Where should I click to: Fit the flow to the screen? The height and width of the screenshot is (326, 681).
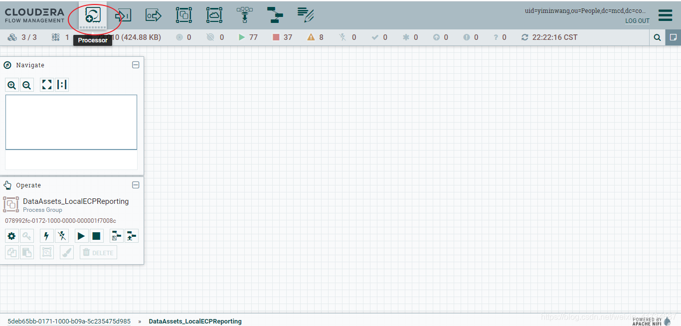pyautogui.click(x=47, y=85)
